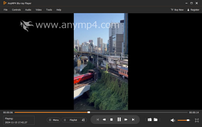Image resolution: width=202 pixels, height=127 pixels.
Task: Open the Tools menu
Action: tap(49, 10)
